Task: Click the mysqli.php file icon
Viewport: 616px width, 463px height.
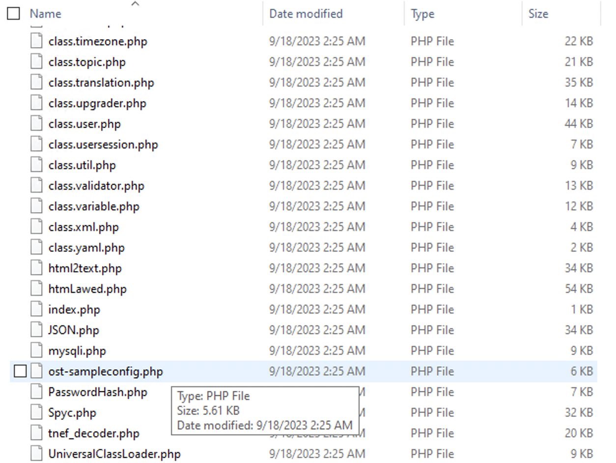Action: pyautogui.click(x=37, y=351)
